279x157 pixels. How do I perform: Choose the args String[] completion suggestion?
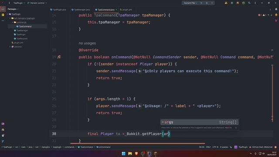tap(199, 122)
